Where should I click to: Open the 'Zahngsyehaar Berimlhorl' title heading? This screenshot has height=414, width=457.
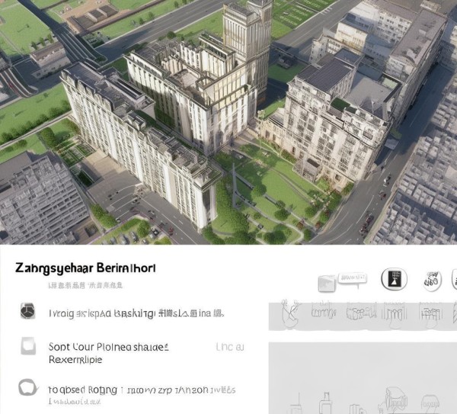point(85,268)
